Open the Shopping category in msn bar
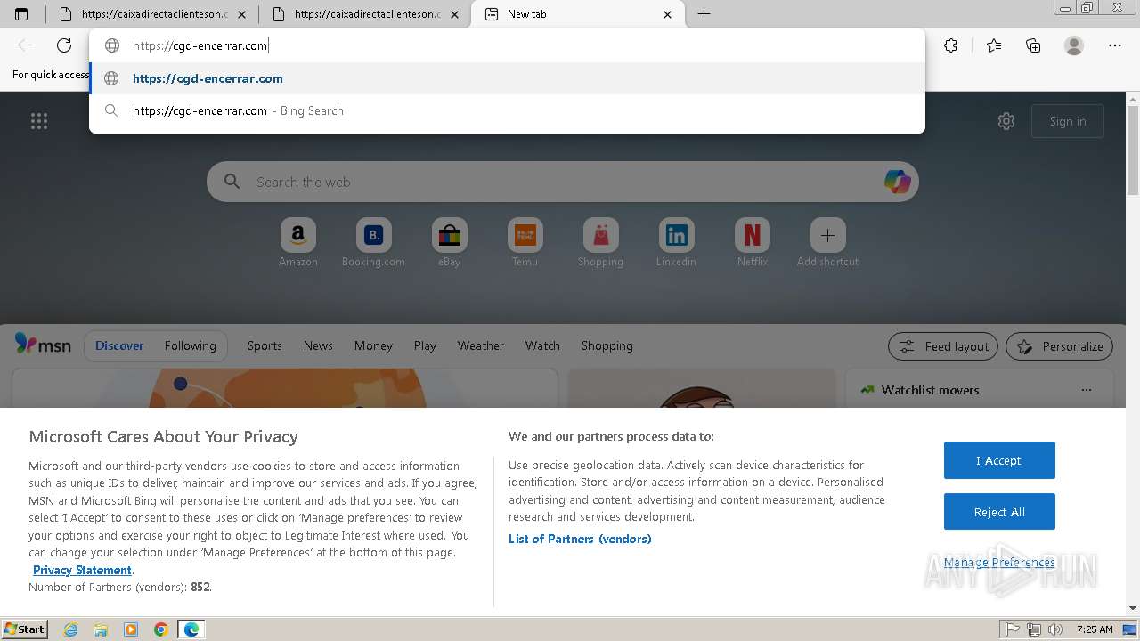The image size is (1140, 641). pos(607,345)
